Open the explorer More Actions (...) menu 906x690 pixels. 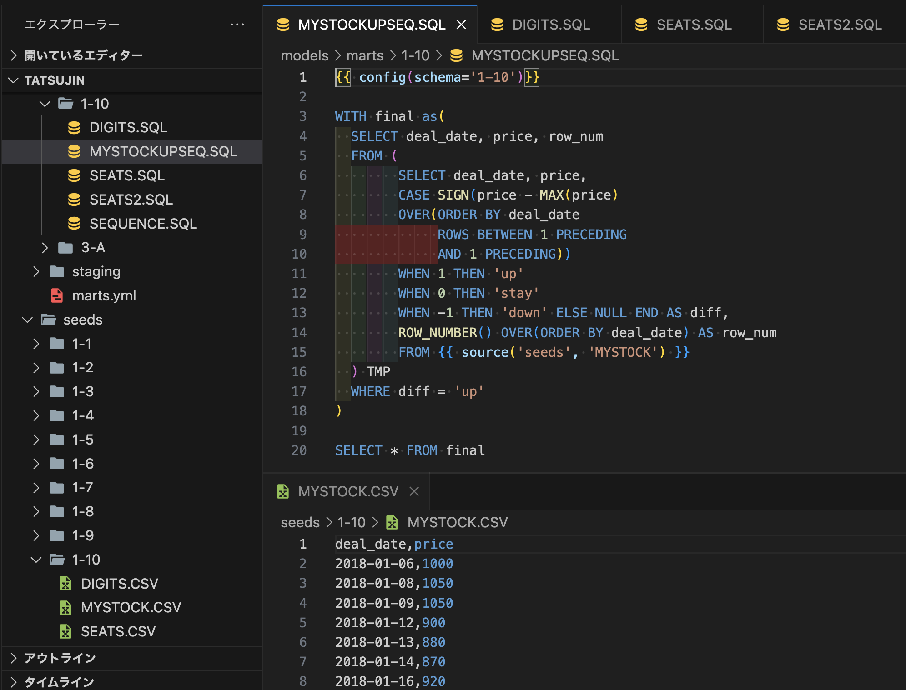coord(238,24)
